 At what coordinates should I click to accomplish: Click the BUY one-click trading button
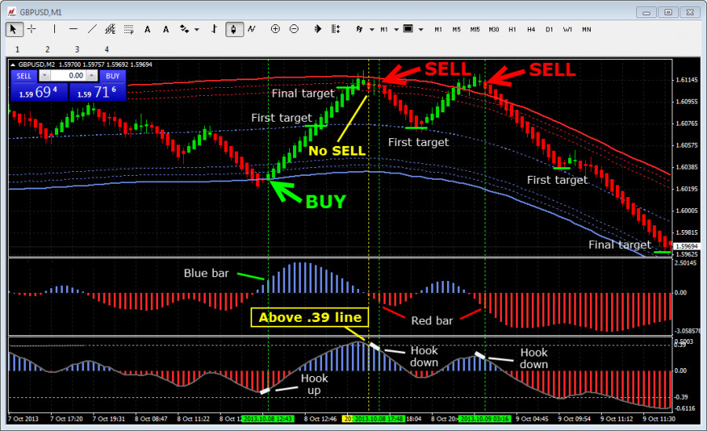112,76
